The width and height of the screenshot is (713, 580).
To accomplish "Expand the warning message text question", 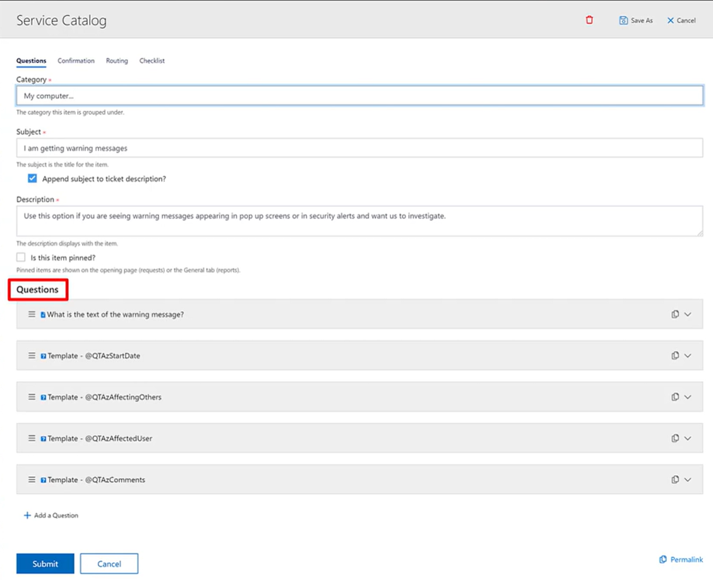I will tap(688, 314).
